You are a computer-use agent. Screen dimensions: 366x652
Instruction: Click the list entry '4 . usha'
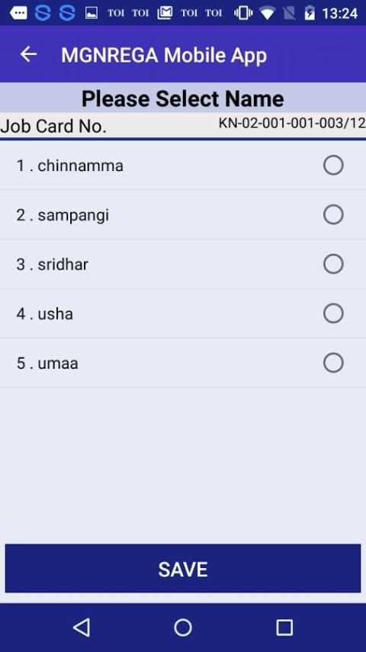tap(183, 314)
